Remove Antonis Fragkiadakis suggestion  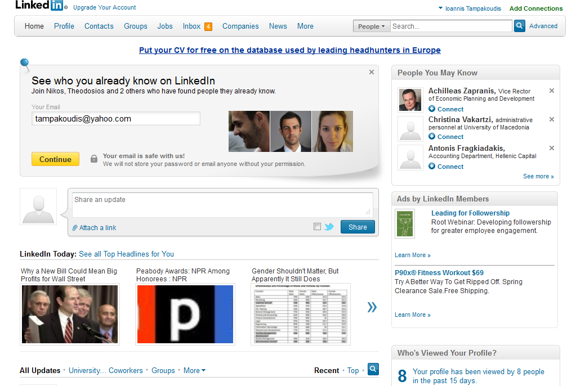coord(552,148)
